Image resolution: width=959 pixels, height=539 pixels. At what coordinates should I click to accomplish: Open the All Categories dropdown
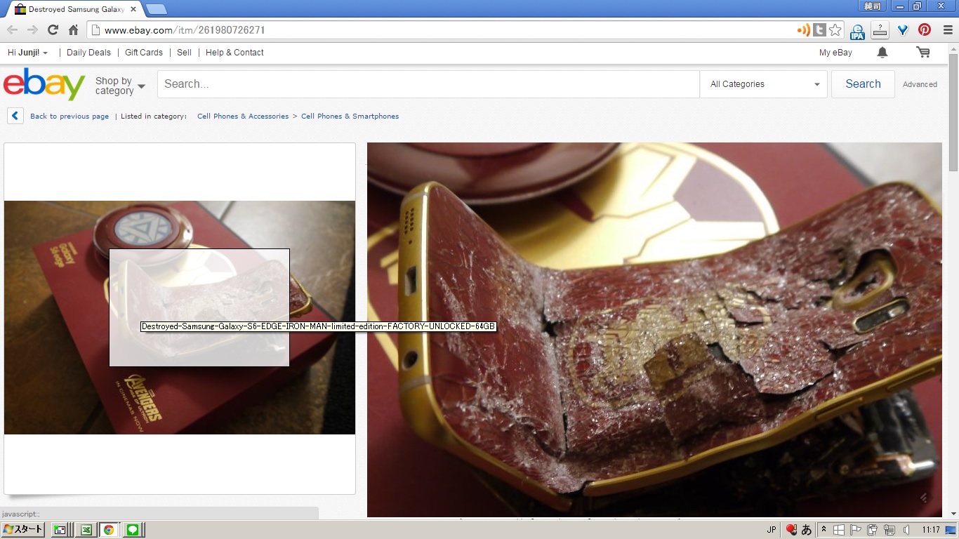[x=765, y=84]
